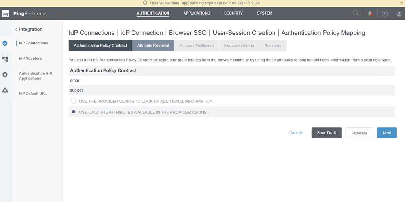
Task: Open IdP Default URL sidebar item
Action: [33, 94]
